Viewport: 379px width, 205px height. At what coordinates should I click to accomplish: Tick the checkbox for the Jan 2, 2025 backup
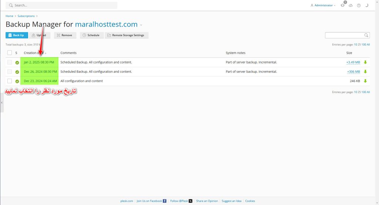coord(9,62)
